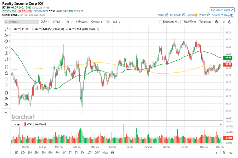Collapse the left drawing toolbar
Screen dimensions: 238x158
tap(6, 113)
